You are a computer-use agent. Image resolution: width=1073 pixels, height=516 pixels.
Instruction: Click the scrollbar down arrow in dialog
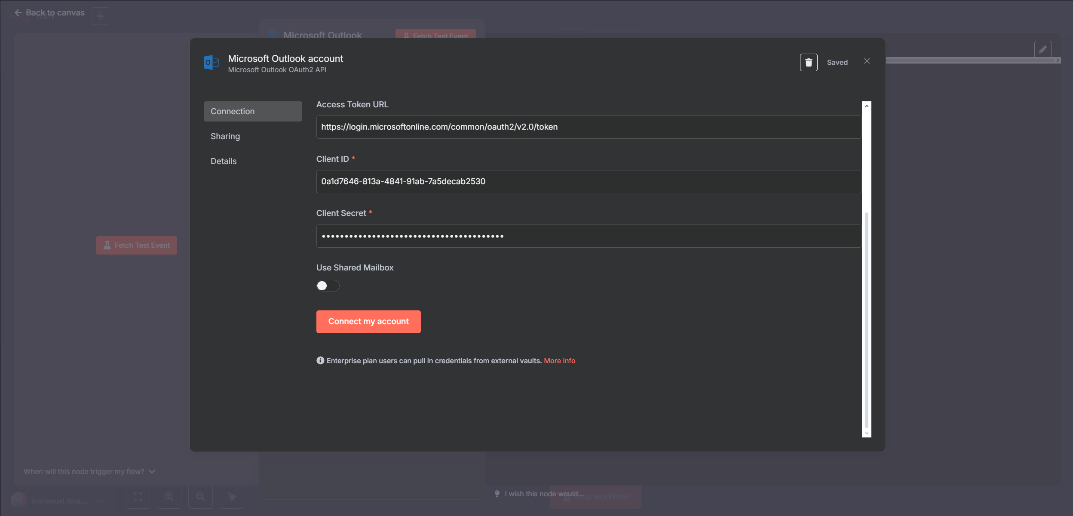867,433
